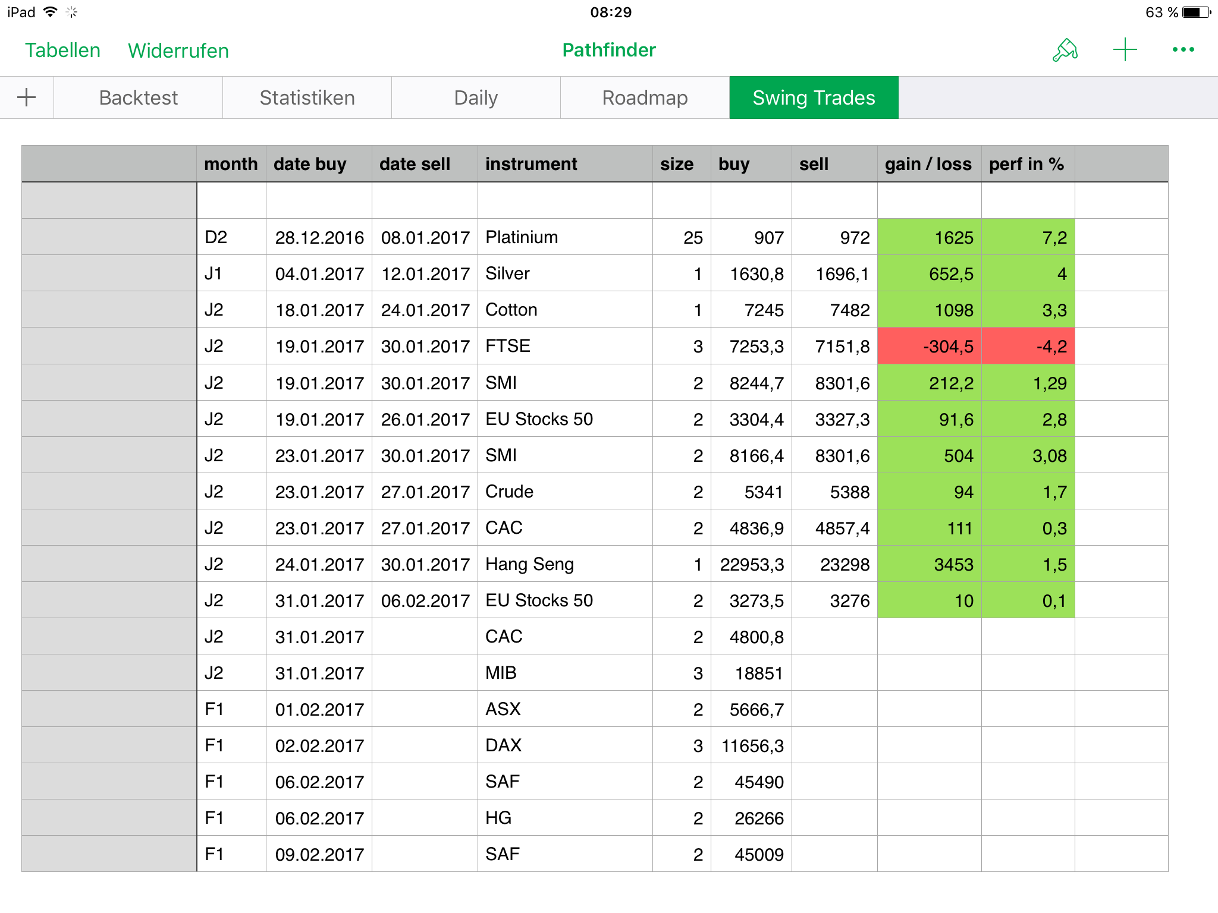The image size is (1218, 913).
Task: Tap the Pathfinder document title
Action: [x=609, y=50]
